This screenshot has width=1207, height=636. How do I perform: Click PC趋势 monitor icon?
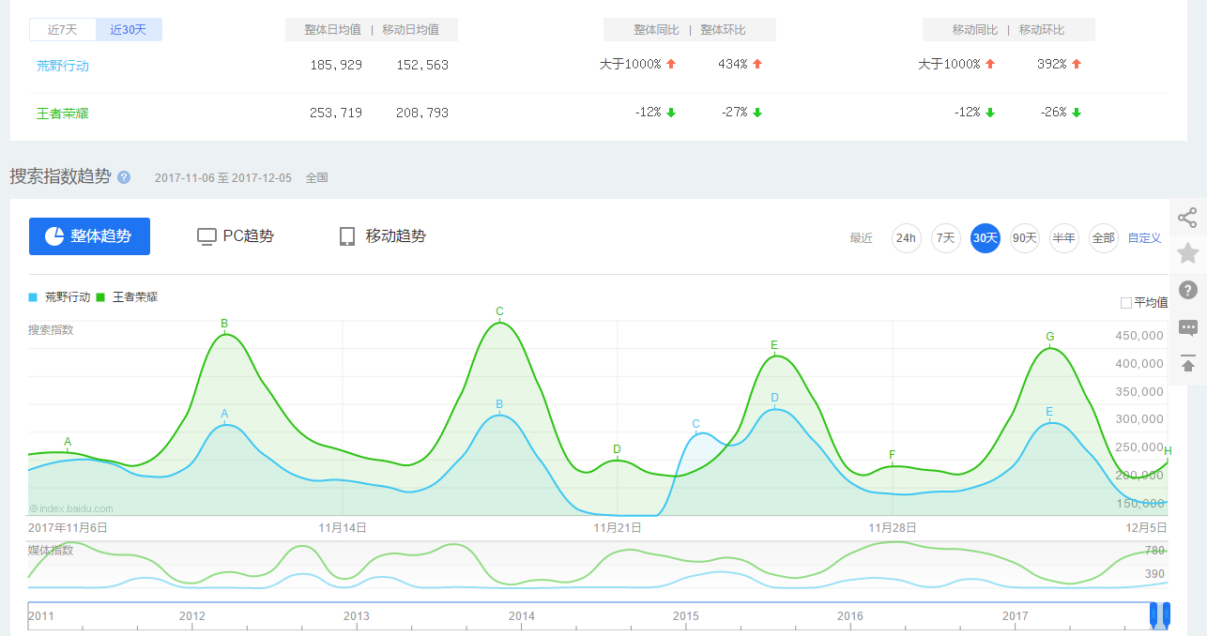tap(206, 236)
